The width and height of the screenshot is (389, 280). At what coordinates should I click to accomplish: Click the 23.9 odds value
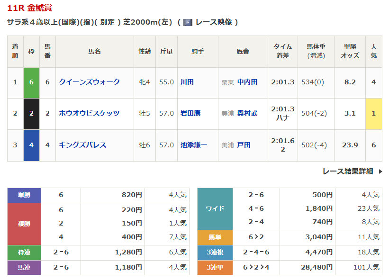(x=350, y=145)
